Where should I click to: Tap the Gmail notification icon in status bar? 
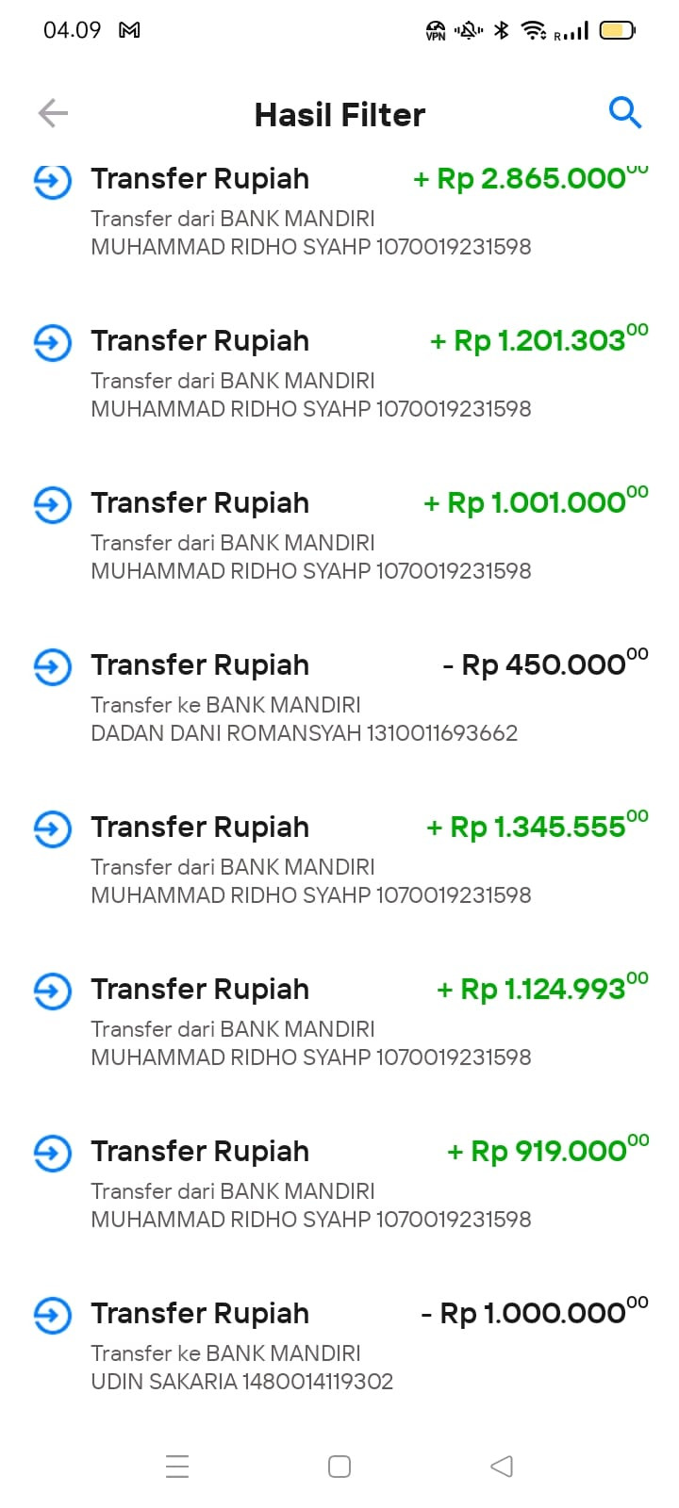pyautogui.click(x=130, y=30)
